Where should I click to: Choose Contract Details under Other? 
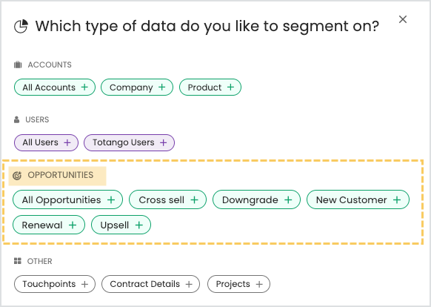coord(150,284)
